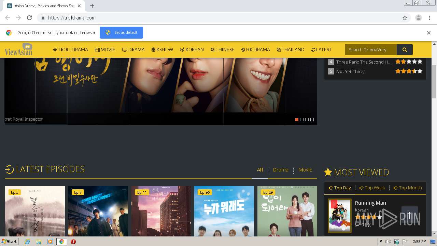
Task: Open the CHINESE menu
Action: pos(223,50)
